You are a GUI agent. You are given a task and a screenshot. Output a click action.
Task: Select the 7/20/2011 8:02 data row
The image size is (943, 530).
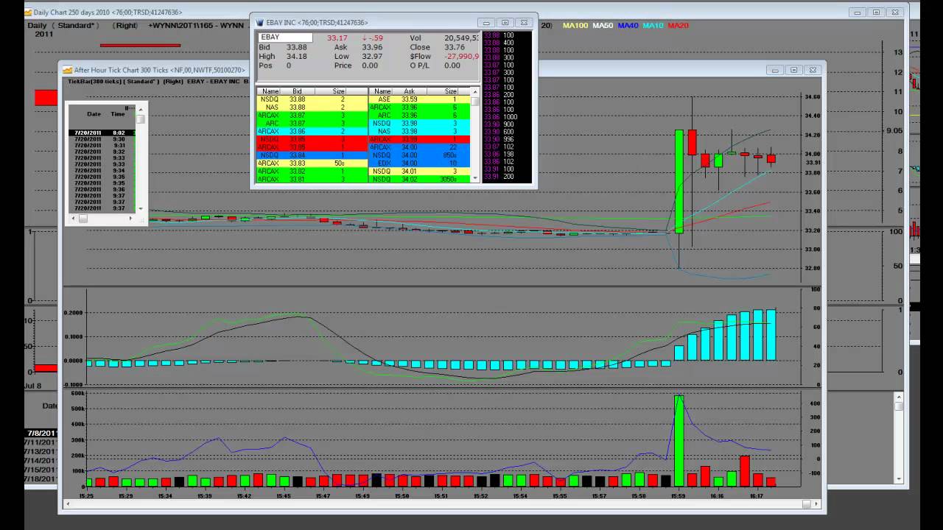[102, 133]
